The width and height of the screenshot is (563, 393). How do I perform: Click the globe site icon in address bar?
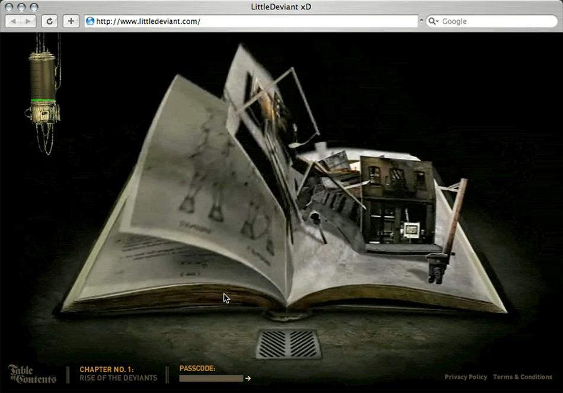(x=90, y=21)
